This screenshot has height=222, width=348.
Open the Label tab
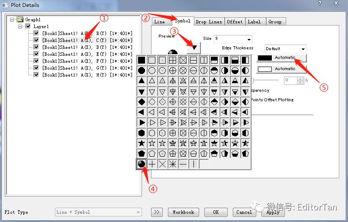point(255,22)
